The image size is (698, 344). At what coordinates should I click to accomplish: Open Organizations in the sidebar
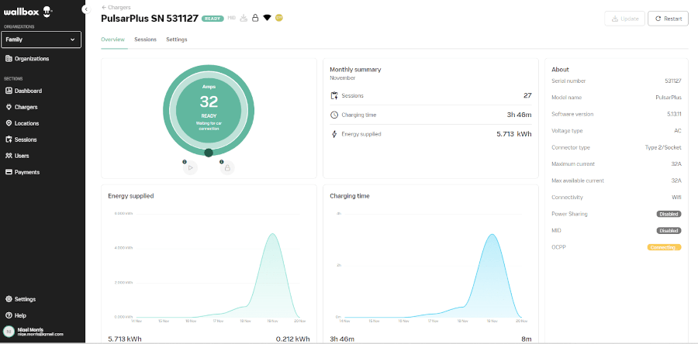27,59
